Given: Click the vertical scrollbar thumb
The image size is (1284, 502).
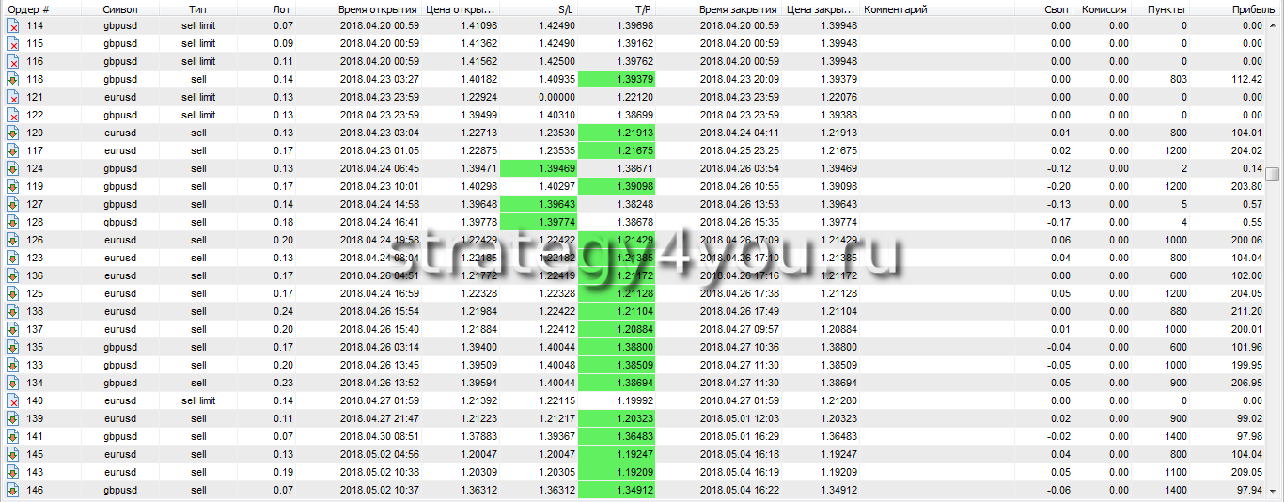Looking at the screenshot, I should tap(1273, 174).
